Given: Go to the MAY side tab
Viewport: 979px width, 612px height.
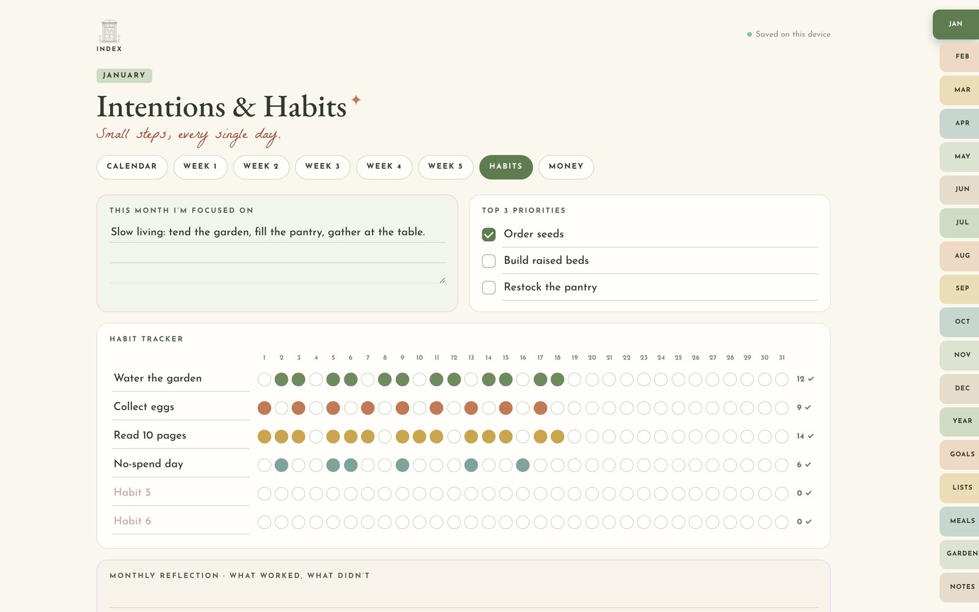Looking at the screenshot, I should [x=961, y=157].
